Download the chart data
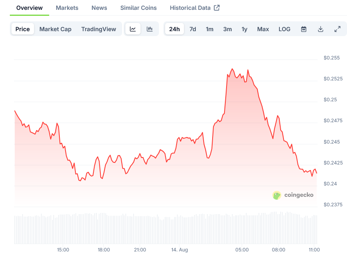Viewport: 347px width, 258px height. [x=320, y=29]
